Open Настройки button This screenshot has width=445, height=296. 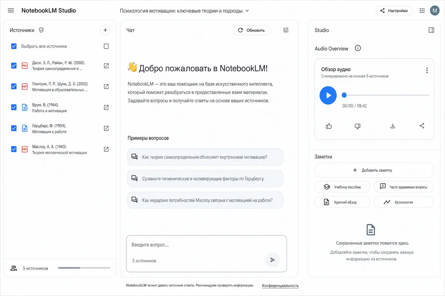394,11
